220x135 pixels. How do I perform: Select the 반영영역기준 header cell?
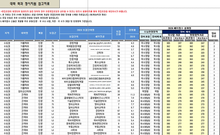197,35
